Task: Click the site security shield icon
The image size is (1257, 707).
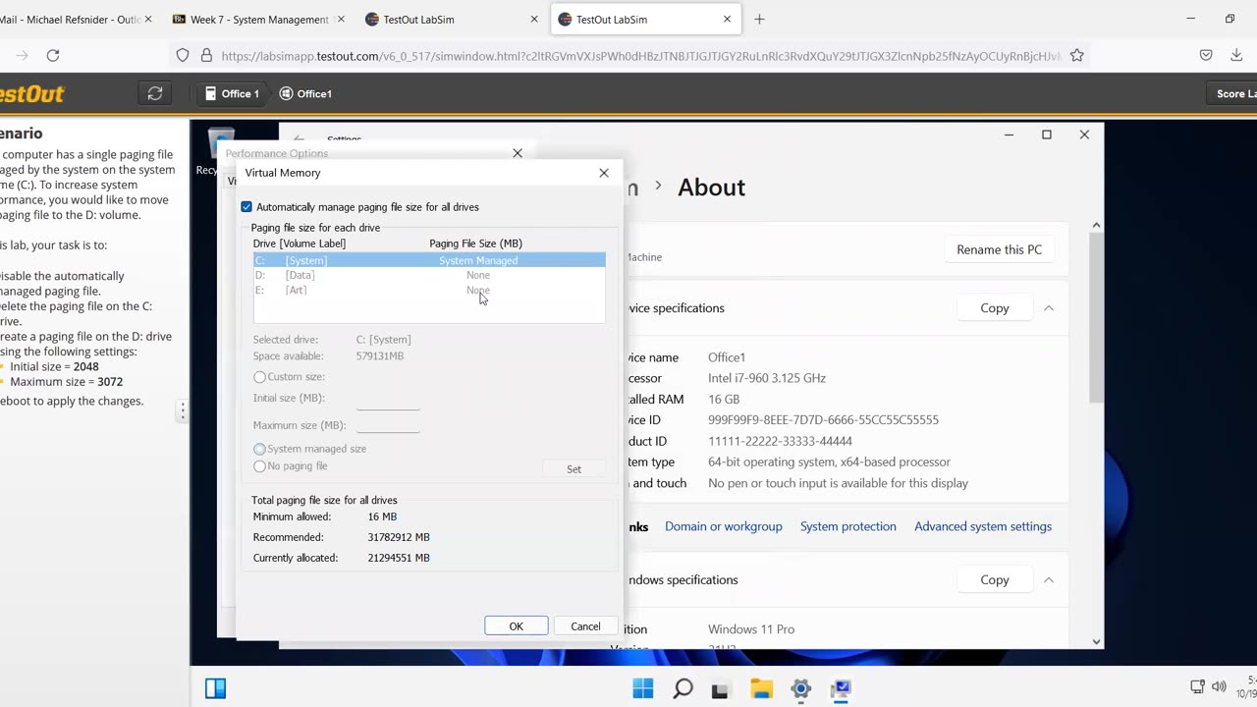Action: (x=183, y=56)
